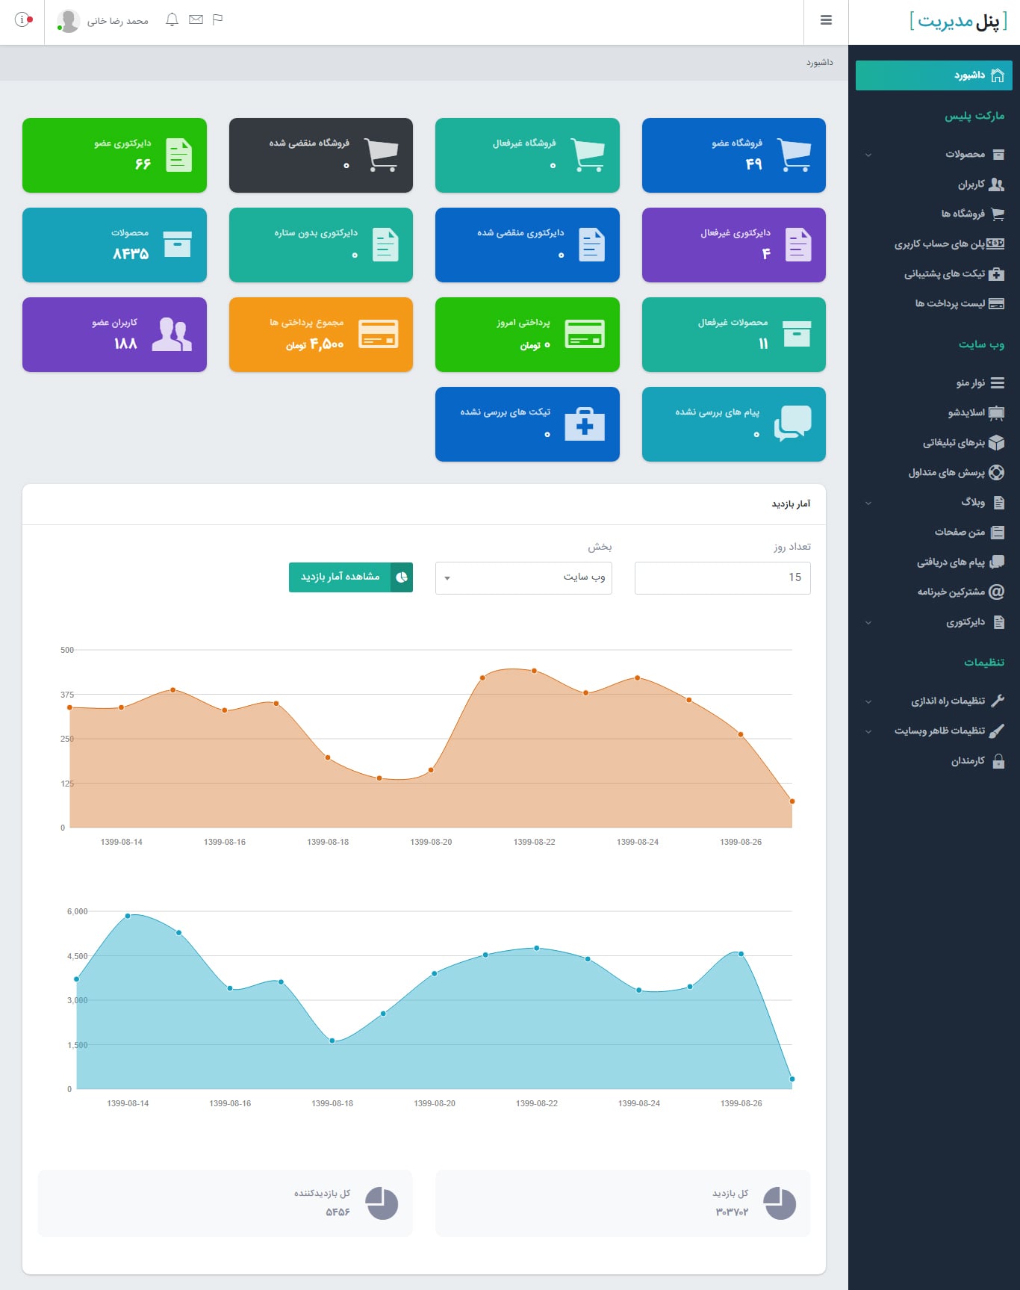Open the بخش dropdown showing وب سایت
This screenshot has height=1290, width=1020.
[523, 577]
